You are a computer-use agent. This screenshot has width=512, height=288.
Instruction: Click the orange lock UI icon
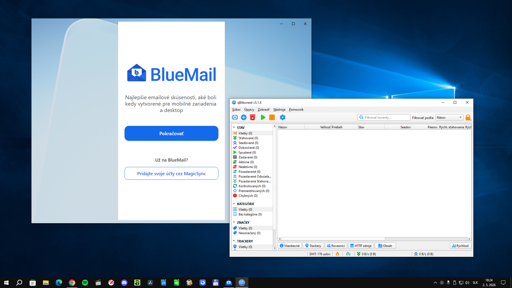(x=468, y=117)
